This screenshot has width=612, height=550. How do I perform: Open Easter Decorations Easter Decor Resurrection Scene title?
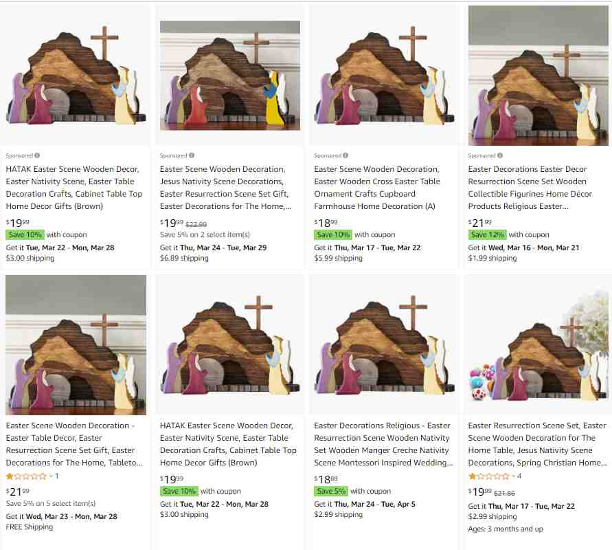click(x=530, y=188)
